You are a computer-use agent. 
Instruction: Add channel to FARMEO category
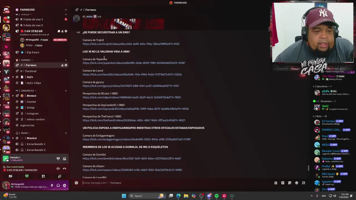(x=66, y=60)
